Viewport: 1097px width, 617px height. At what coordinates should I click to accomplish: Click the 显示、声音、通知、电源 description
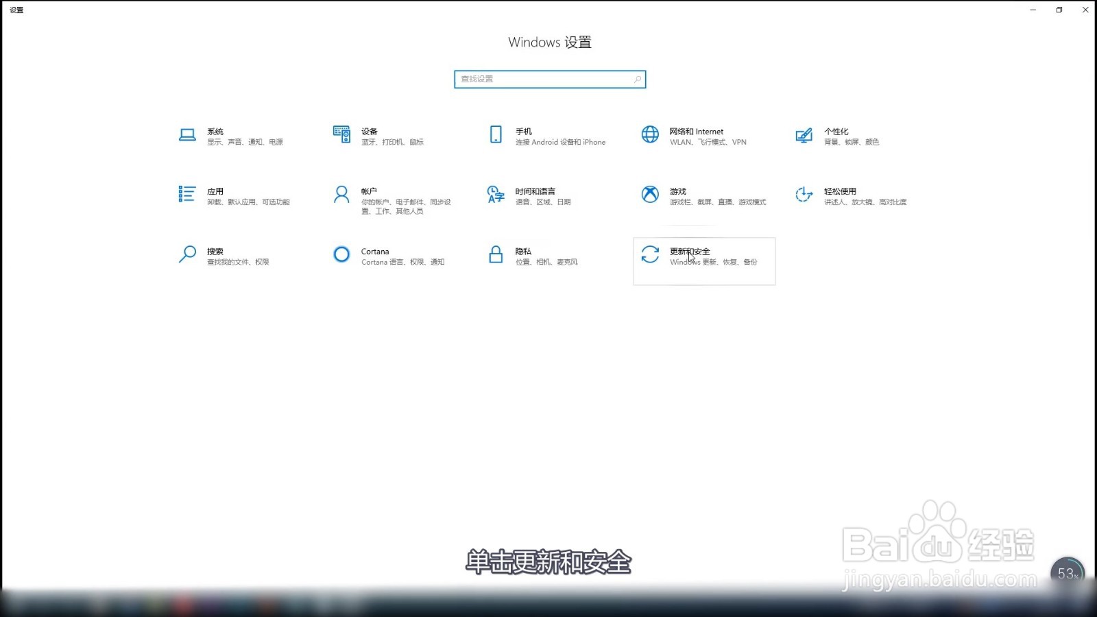point(245,143)
